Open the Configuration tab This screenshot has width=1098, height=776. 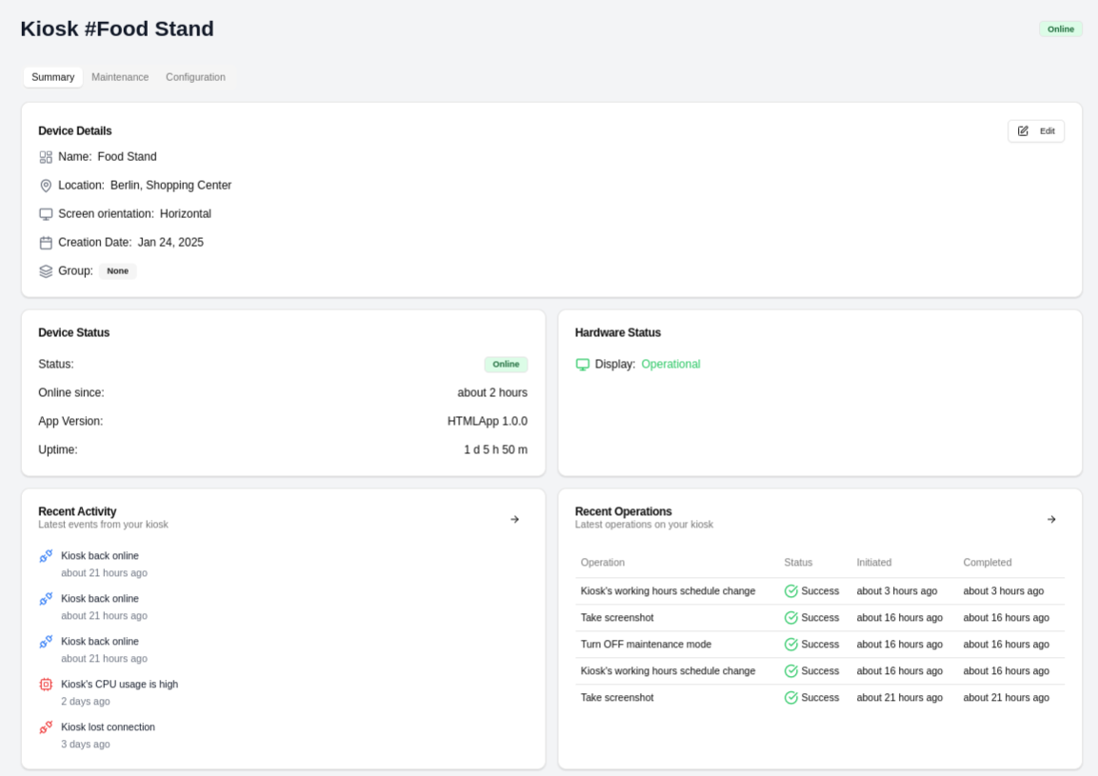coord(195,77)
